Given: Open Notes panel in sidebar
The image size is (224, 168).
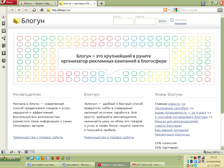Looking at the screenshot, I should point(4,45).
